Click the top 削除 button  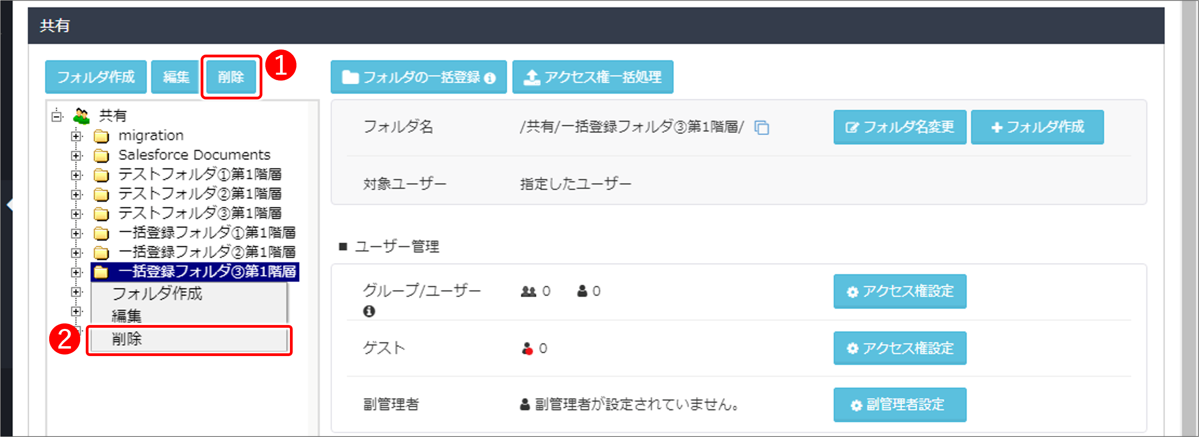click(x=231, y=77)
